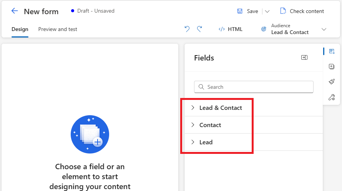
Task: Open the HTML code view
Action: click(231, 29)
